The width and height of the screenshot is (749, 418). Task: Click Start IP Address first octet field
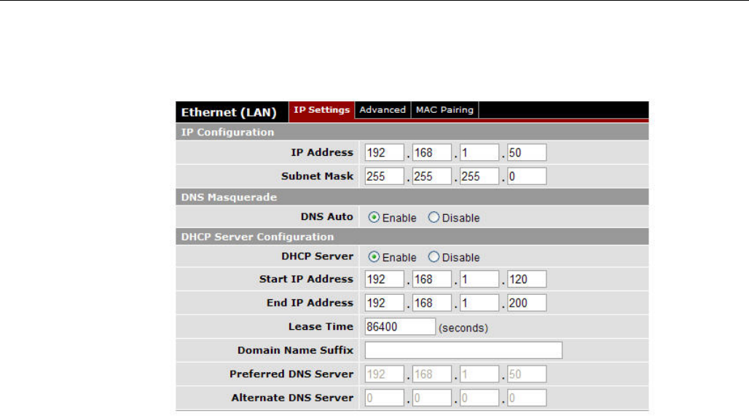coord(384,279)
